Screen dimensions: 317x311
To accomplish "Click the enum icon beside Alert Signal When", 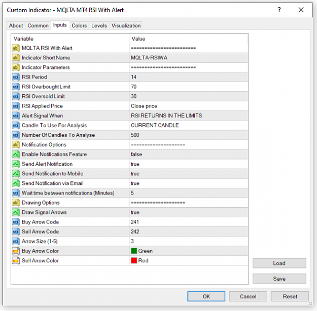I will 16,115.
